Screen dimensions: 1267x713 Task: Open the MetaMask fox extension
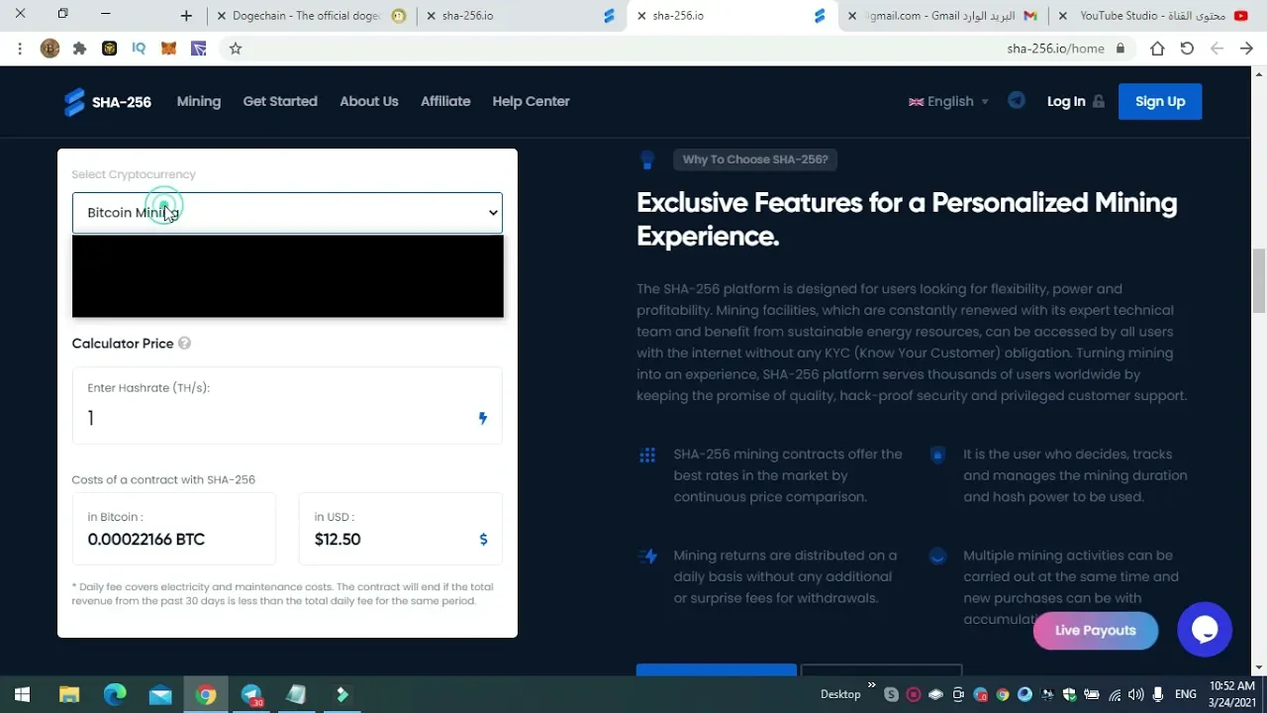(x=168, y=49)
